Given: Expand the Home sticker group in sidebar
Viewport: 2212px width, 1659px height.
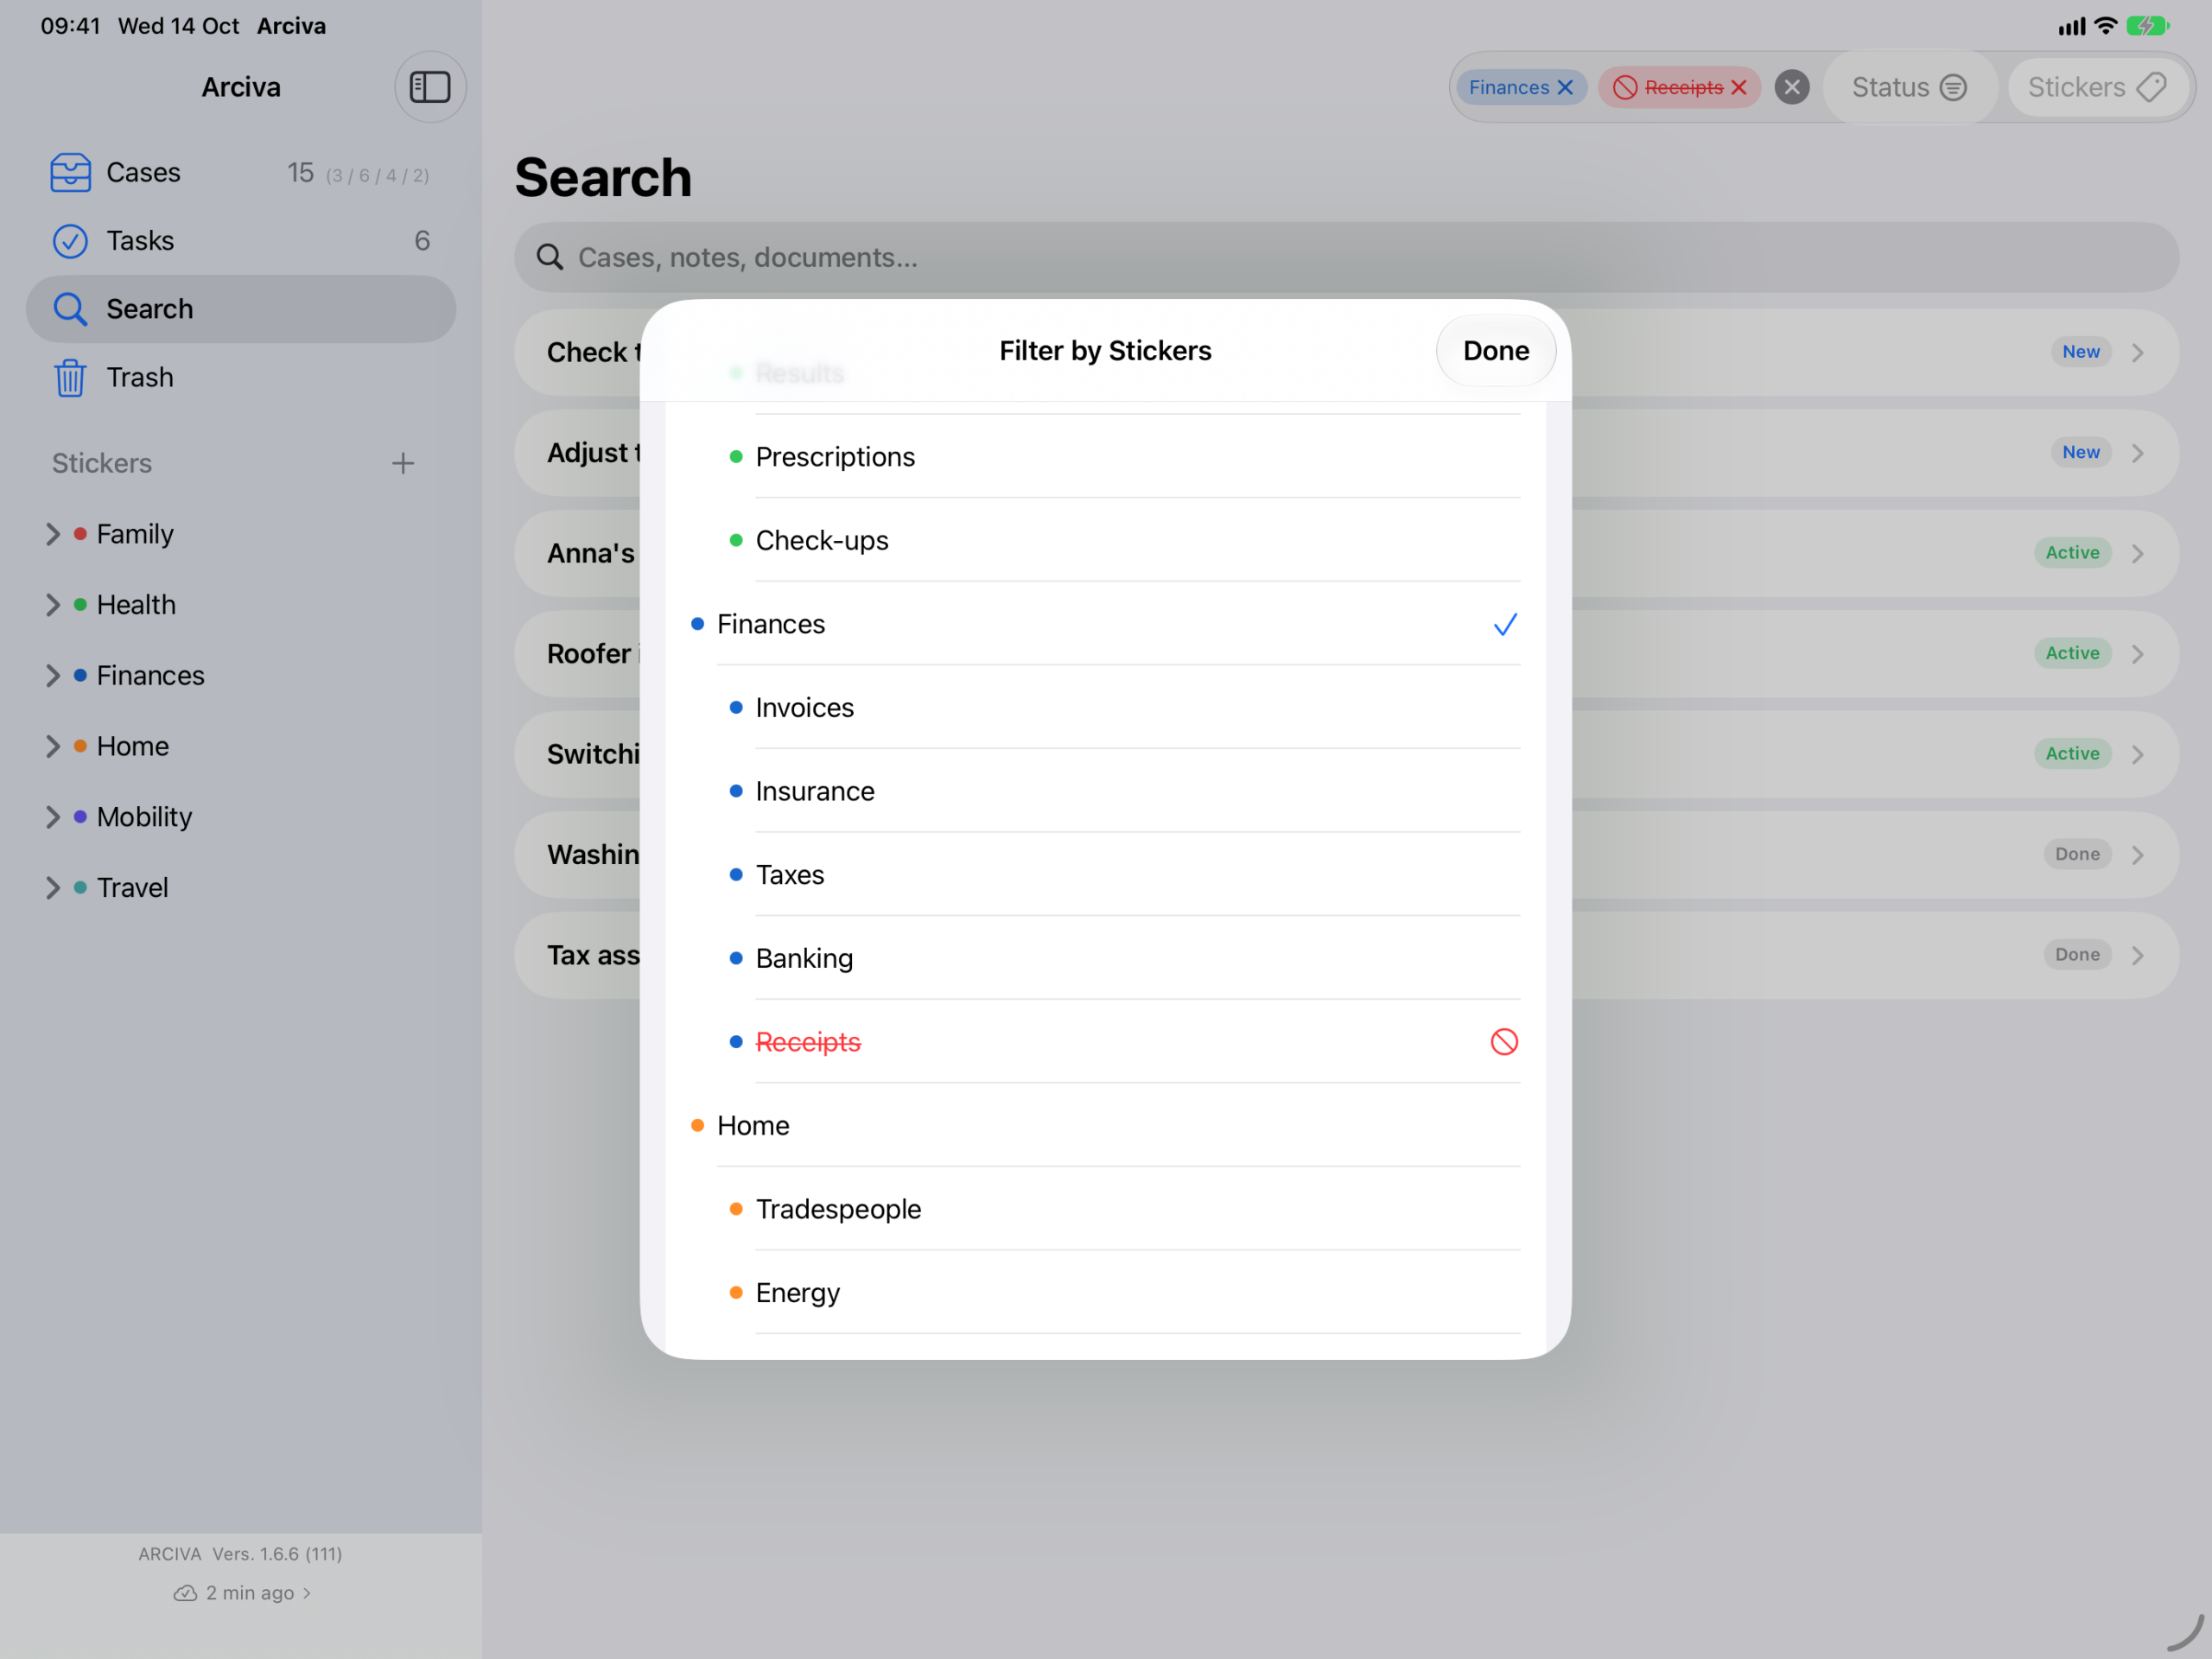Looking at the screenshot, I should click(x=53, y=747).
